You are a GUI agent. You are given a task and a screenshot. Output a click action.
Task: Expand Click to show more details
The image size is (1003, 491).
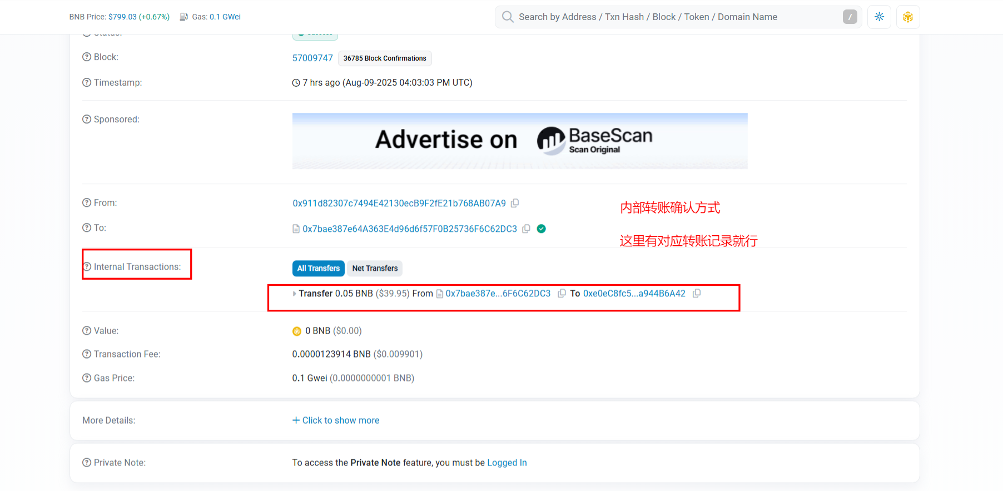[336, 420]
